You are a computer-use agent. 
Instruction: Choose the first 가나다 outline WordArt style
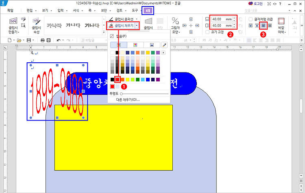click(54, 25)
